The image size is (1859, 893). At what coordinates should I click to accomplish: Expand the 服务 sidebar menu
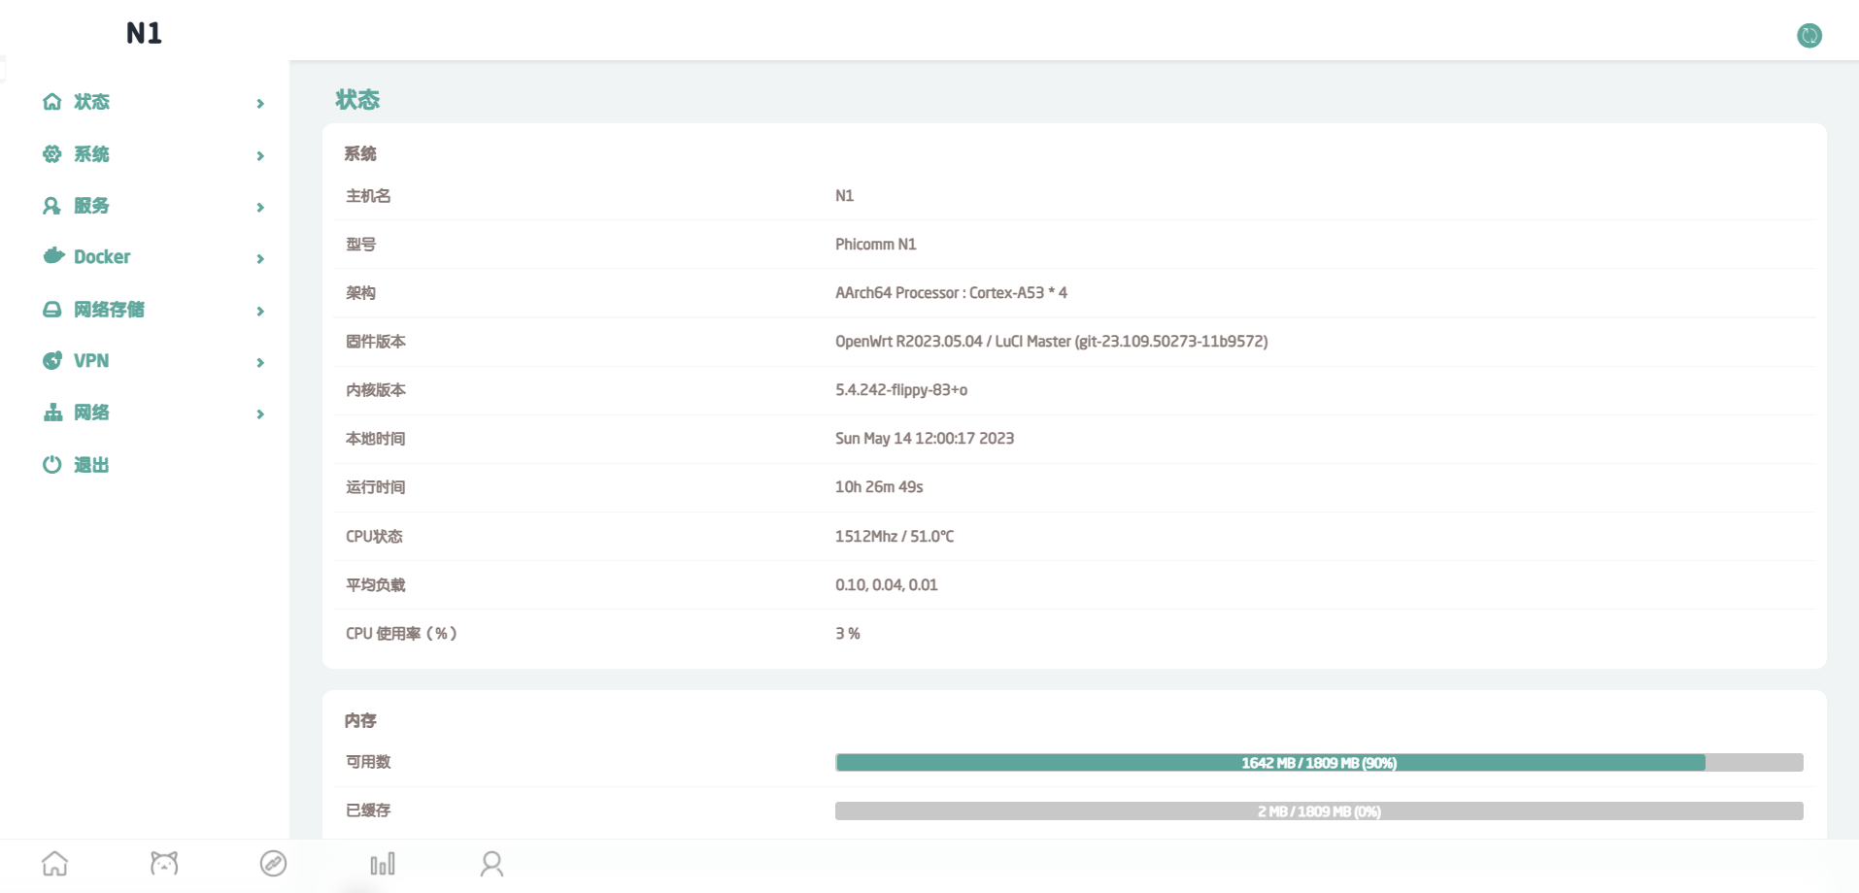(259, 206)
